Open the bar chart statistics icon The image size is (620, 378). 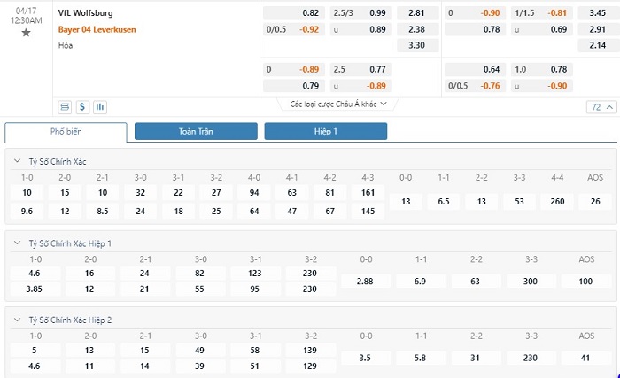(99, 107)
